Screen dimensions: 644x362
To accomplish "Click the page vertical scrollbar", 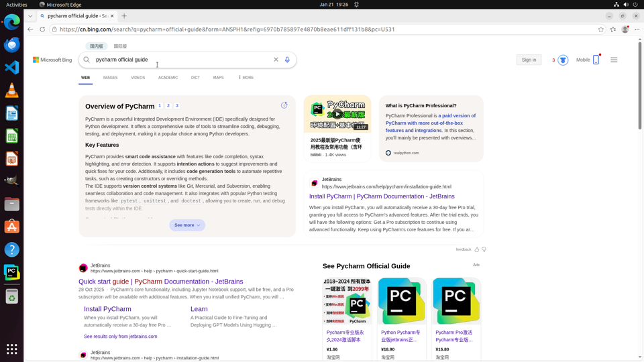I will coord(639,85).
